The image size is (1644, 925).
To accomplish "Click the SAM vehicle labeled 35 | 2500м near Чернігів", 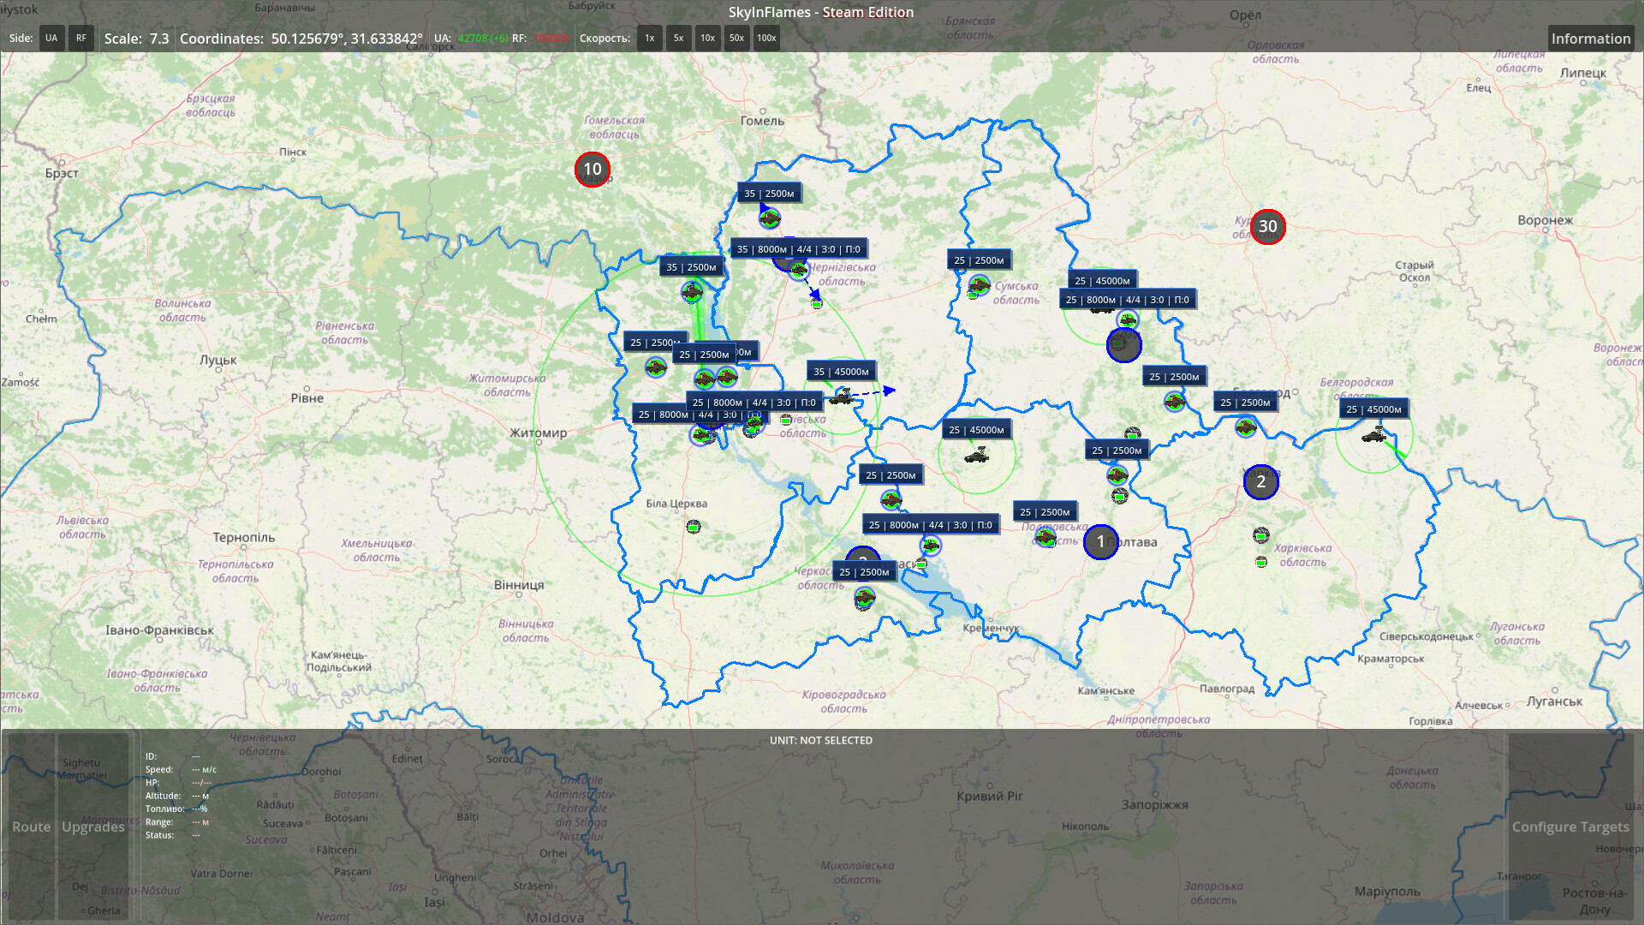I will point(769,218).
